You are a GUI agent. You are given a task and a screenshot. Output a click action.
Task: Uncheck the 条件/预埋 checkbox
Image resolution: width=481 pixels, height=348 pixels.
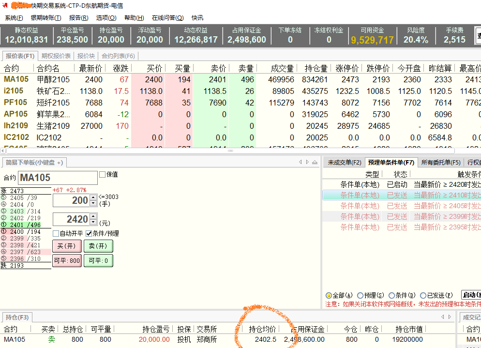click(x=89, y=234)
